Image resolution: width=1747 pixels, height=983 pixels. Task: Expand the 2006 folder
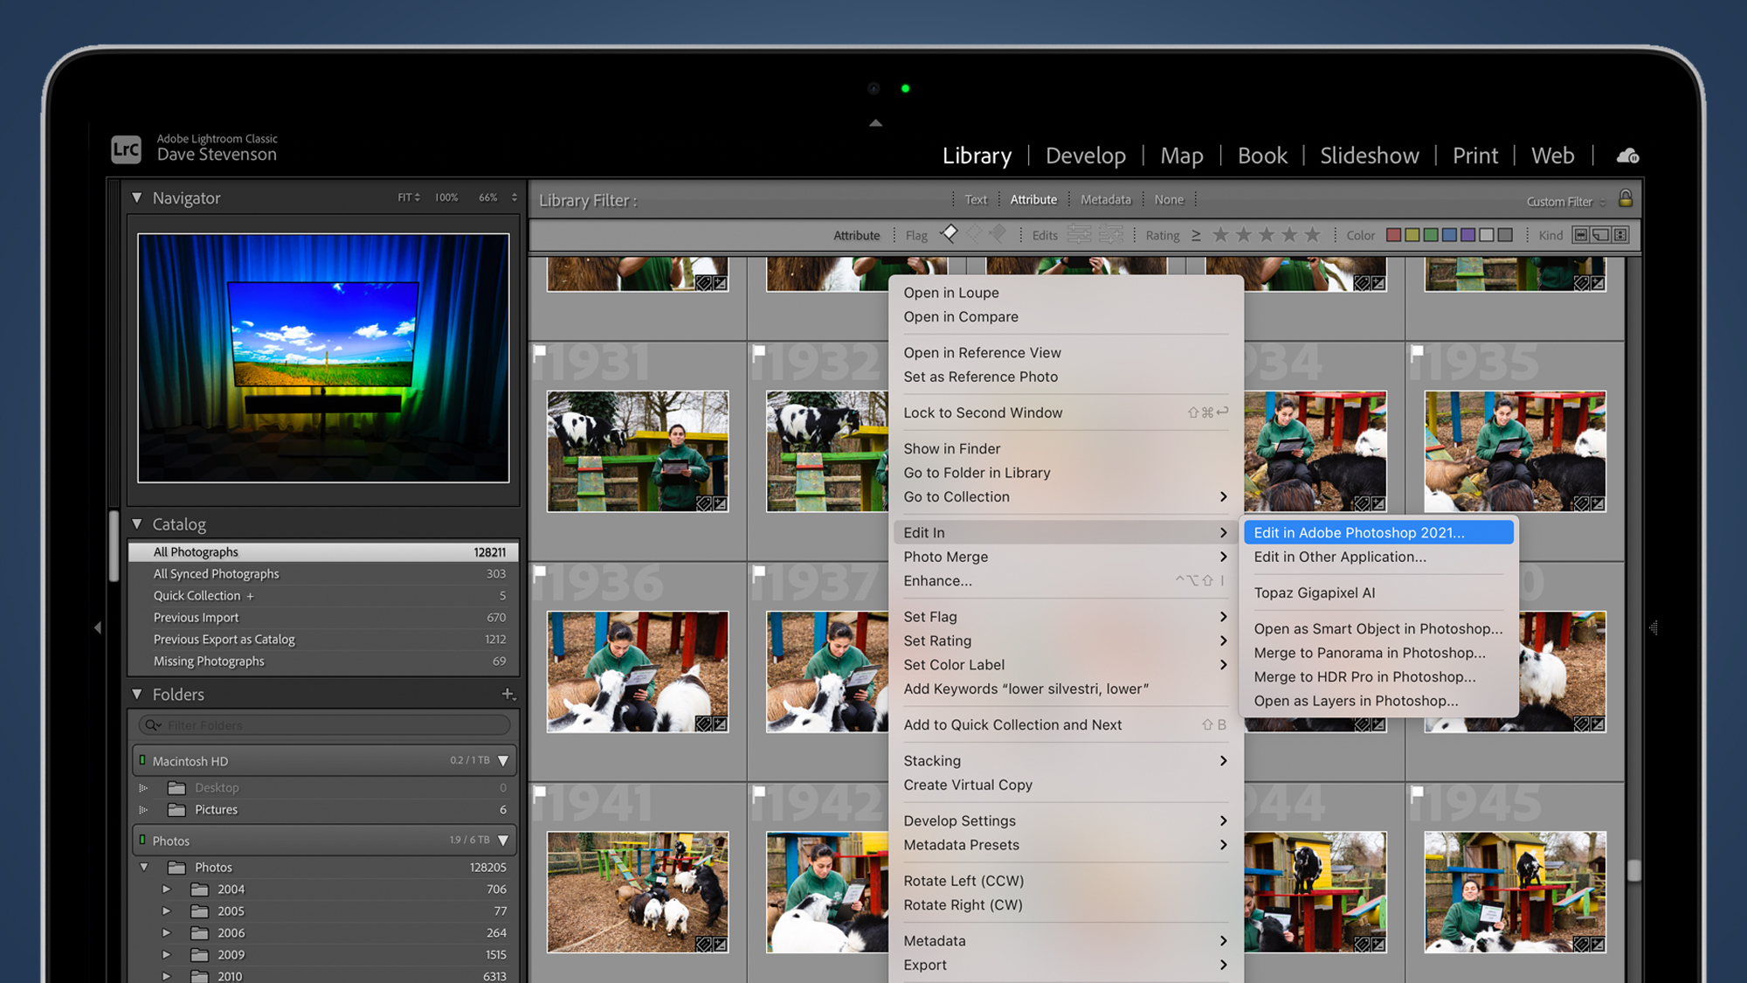[166, 932]
